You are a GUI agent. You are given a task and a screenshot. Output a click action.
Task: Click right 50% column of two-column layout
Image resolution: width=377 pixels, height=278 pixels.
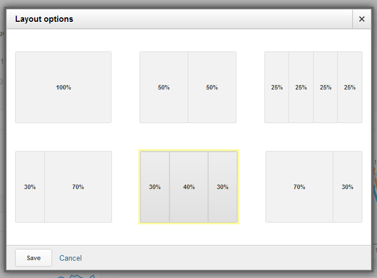point(212,87)
